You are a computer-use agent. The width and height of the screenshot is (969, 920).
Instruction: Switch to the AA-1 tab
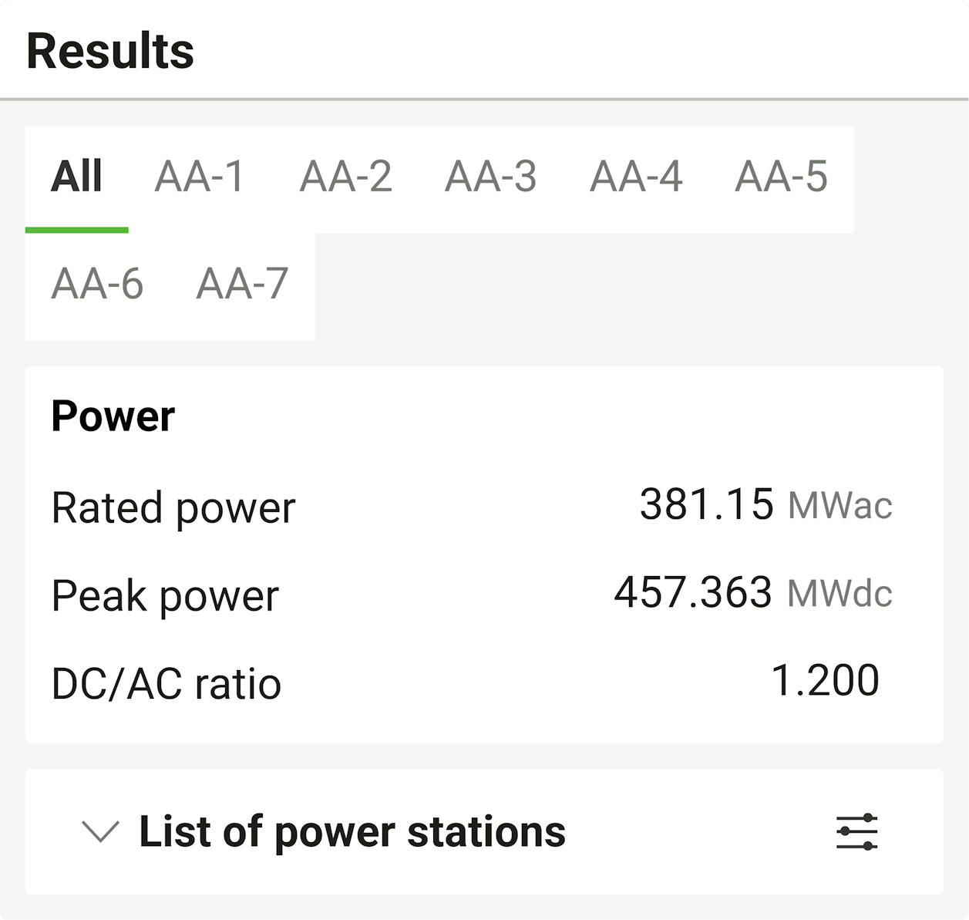tap(200, 177)
